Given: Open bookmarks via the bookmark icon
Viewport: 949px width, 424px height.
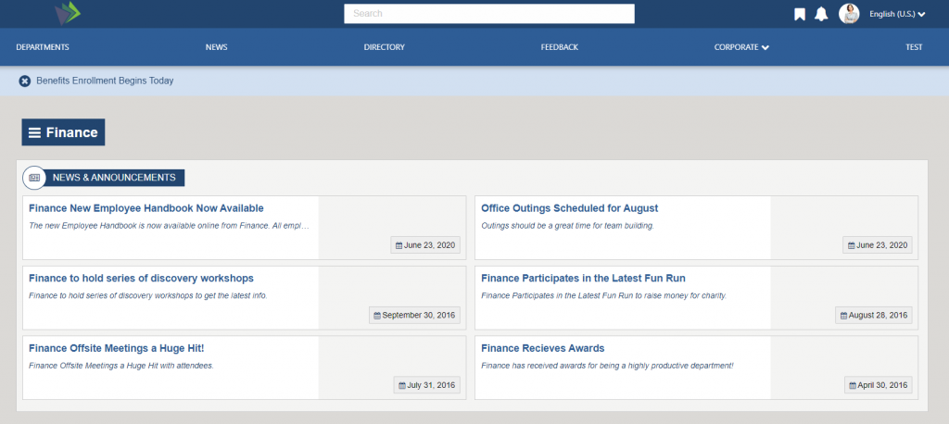Looking at the screenshot, I should 800,14.
